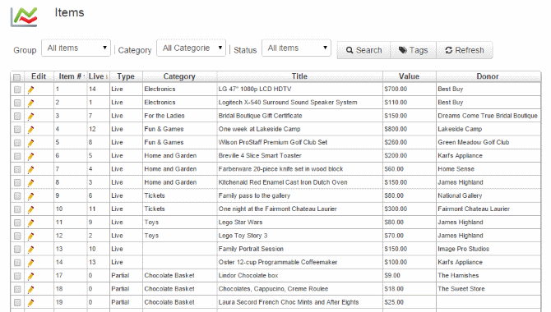Viewport: 551px width, 312px height.
Task: Edit the Bridal Boutique Gift Certificate item
Action: coord(30,117)
